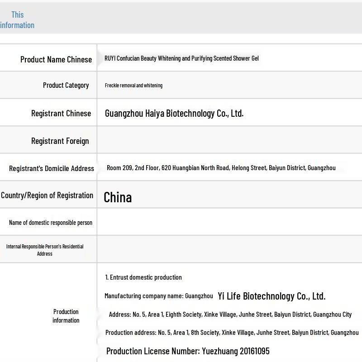Select '1. Entrust domestic production' line

pos(143,277)
